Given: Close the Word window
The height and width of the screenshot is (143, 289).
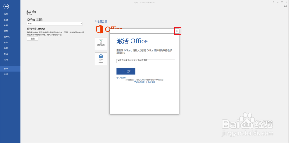Looking at the screenshot, I should [287, 2].
